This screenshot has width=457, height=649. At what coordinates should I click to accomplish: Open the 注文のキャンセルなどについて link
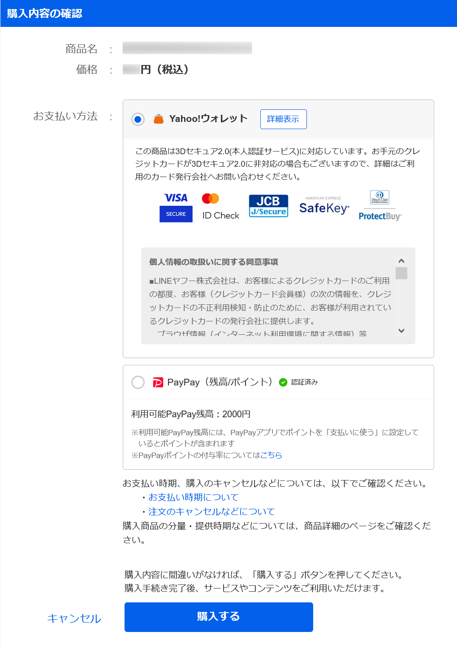tap(211, 511)
